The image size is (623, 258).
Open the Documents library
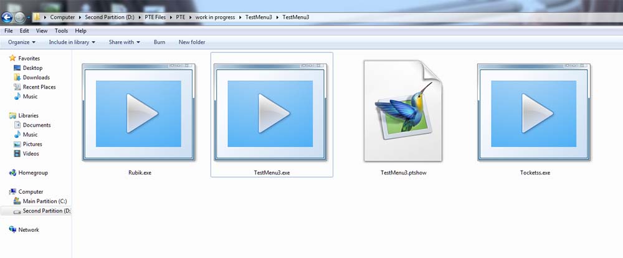pyautogui.click(x=37, y=125)
